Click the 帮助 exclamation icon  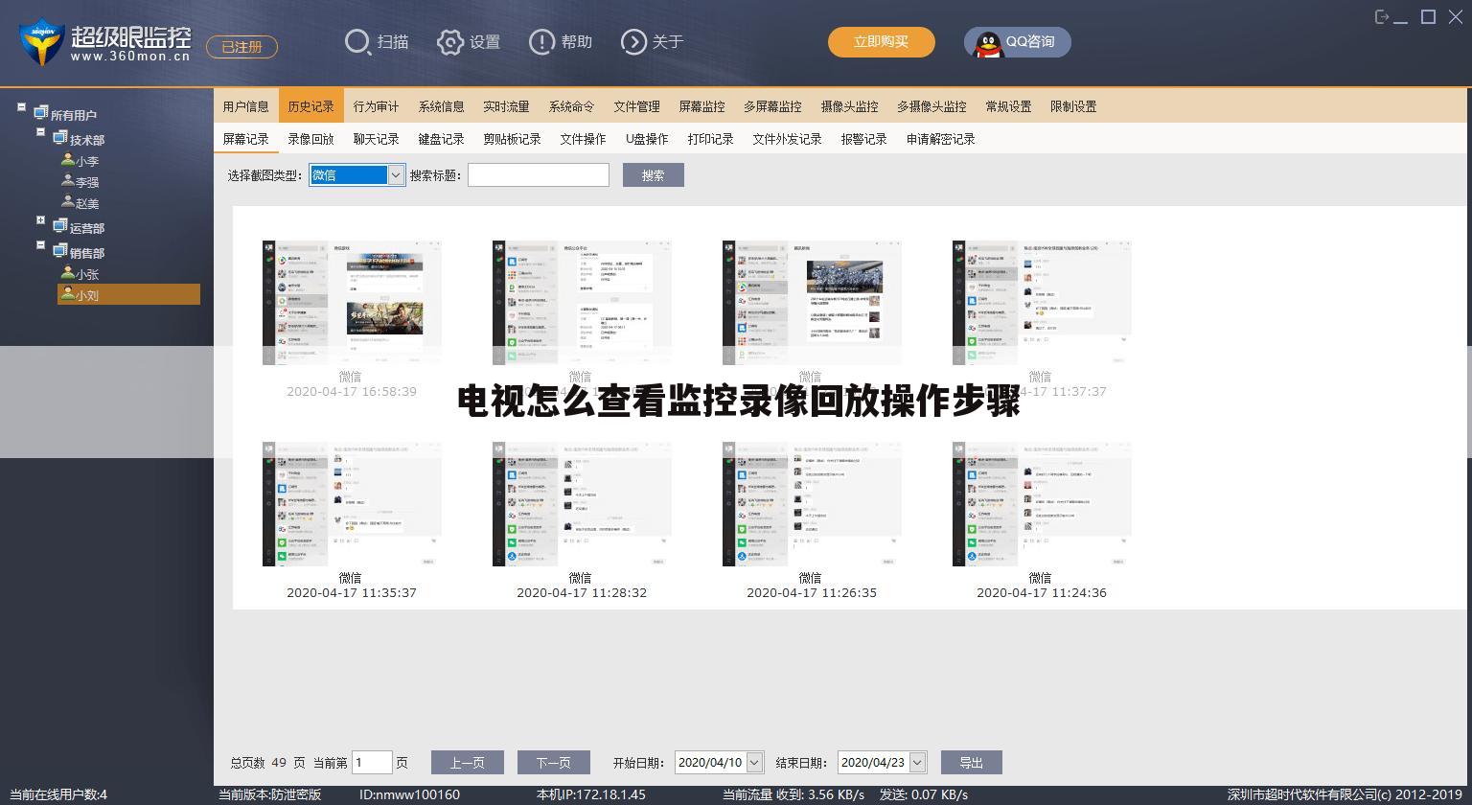coord(541,42)
